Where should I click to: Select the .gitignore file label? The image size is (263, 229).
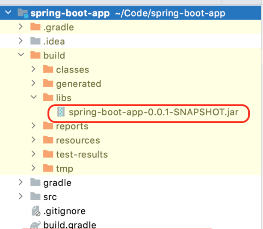click(x=65, y=211)
